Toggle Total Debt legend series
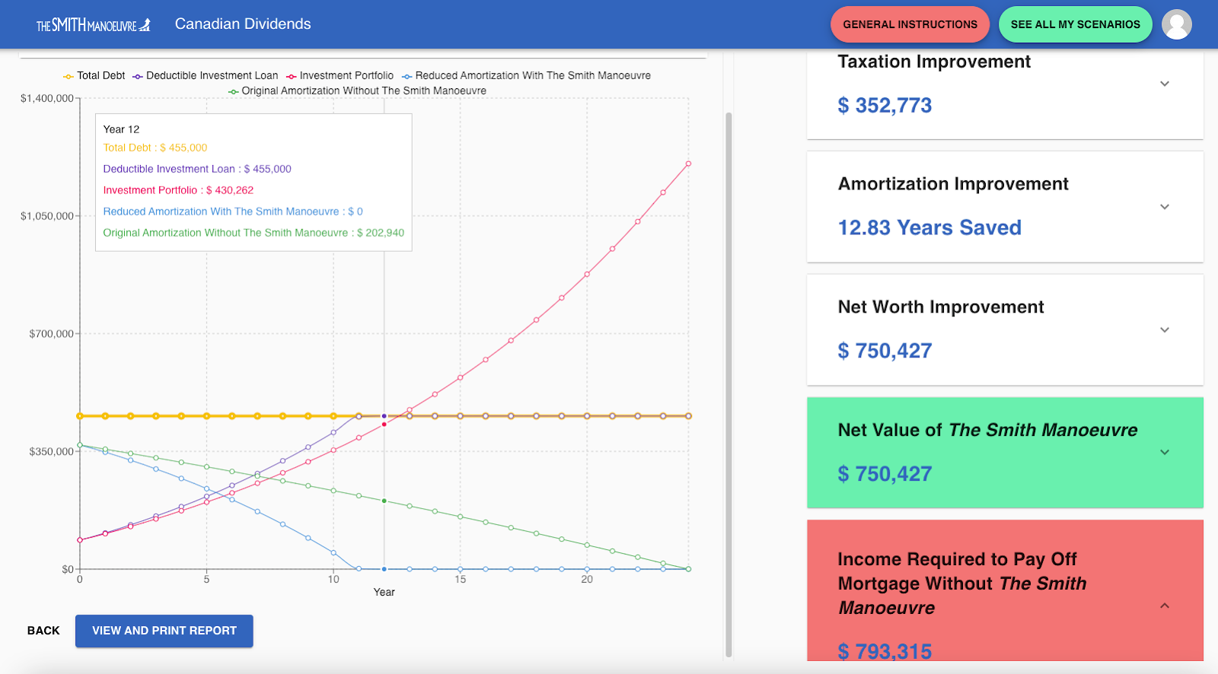This screenshot has width=1218, height=674. [94, 75]
